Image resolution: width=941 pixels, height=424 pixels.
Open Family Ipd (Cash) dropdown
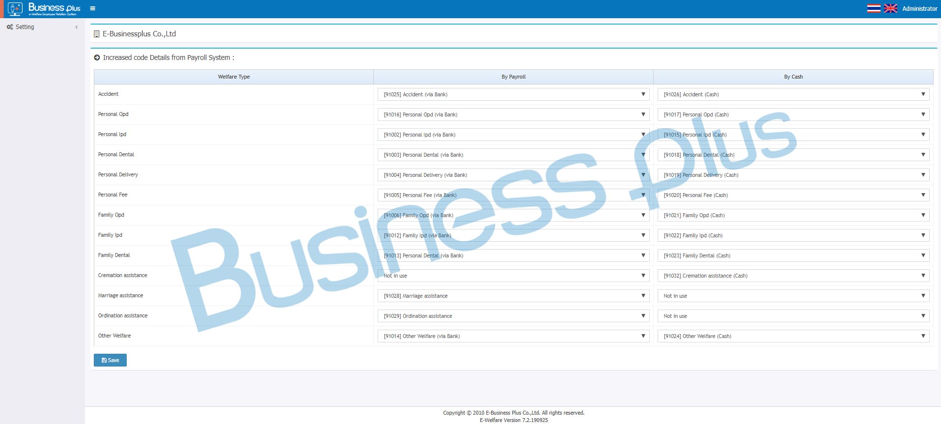(793, 235)
